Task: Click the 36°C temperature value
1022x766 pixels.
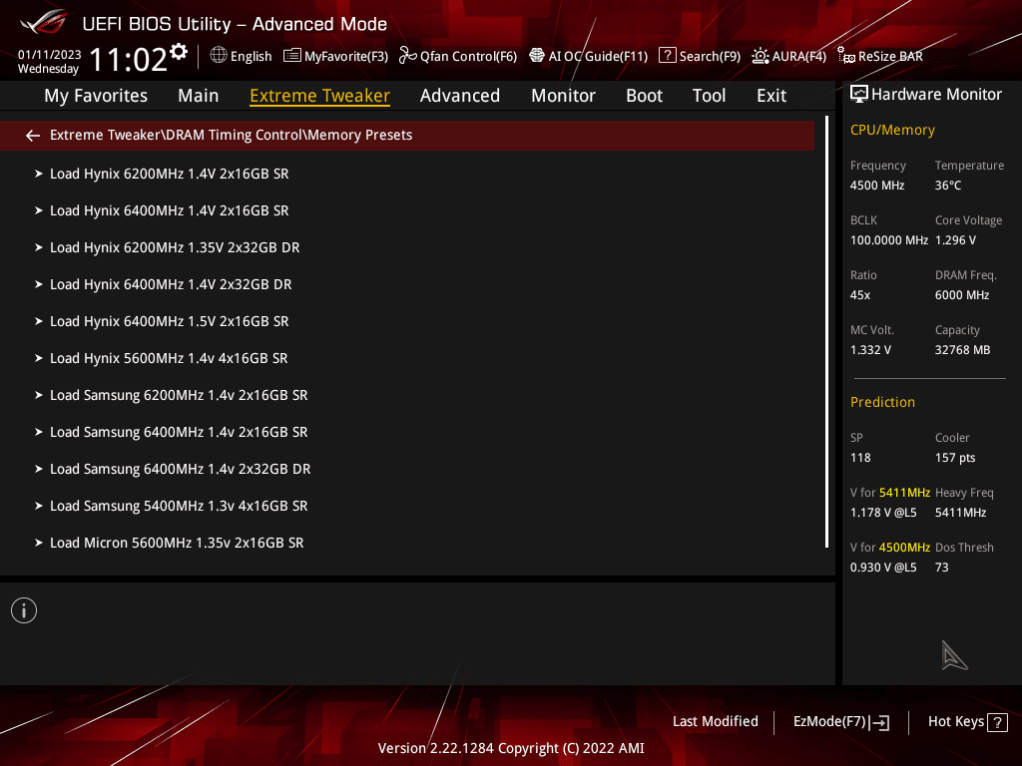Action: click(x=948, y=186)
